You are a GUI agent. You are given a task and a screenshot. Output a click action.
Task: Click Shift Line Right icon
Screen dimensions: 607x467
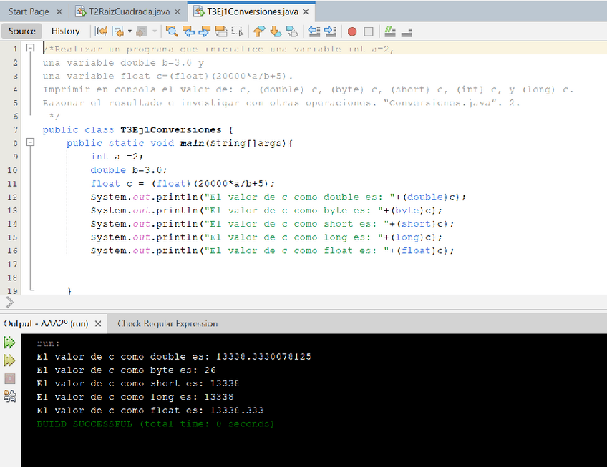pos(330,31)
